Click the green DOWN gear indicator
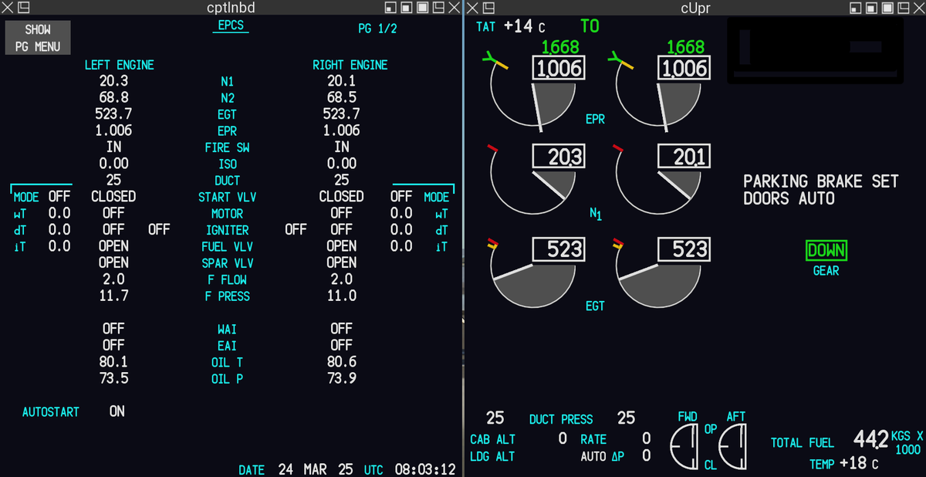The image size is (926, 477). [826, 250]
